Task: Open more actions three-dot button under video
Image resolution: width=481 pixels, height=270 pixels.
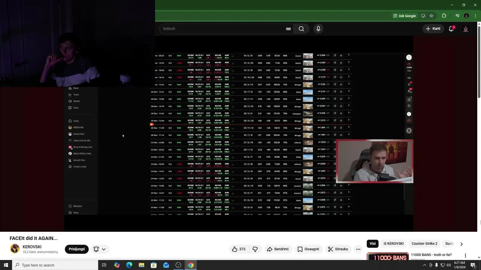Action: [x=358, y=249]
